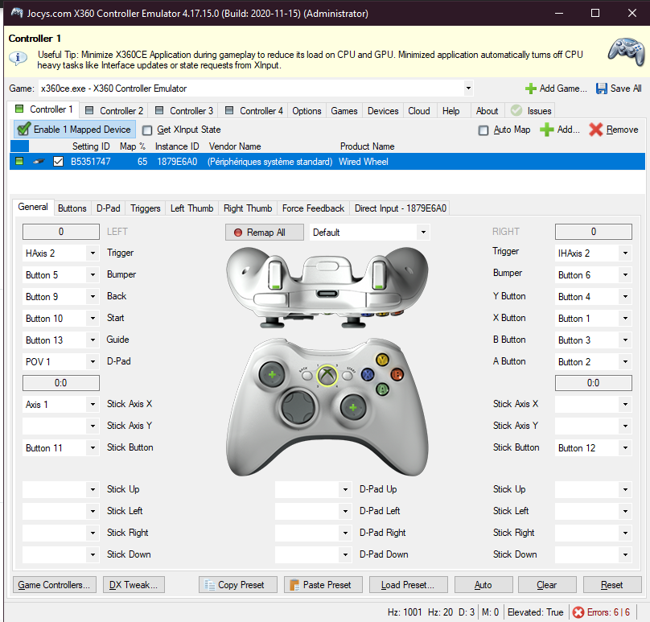Viewport: 650px width, 622px height.
Task: Switch to the Triggers sub-tab
Action: click(x=145, y=208)
